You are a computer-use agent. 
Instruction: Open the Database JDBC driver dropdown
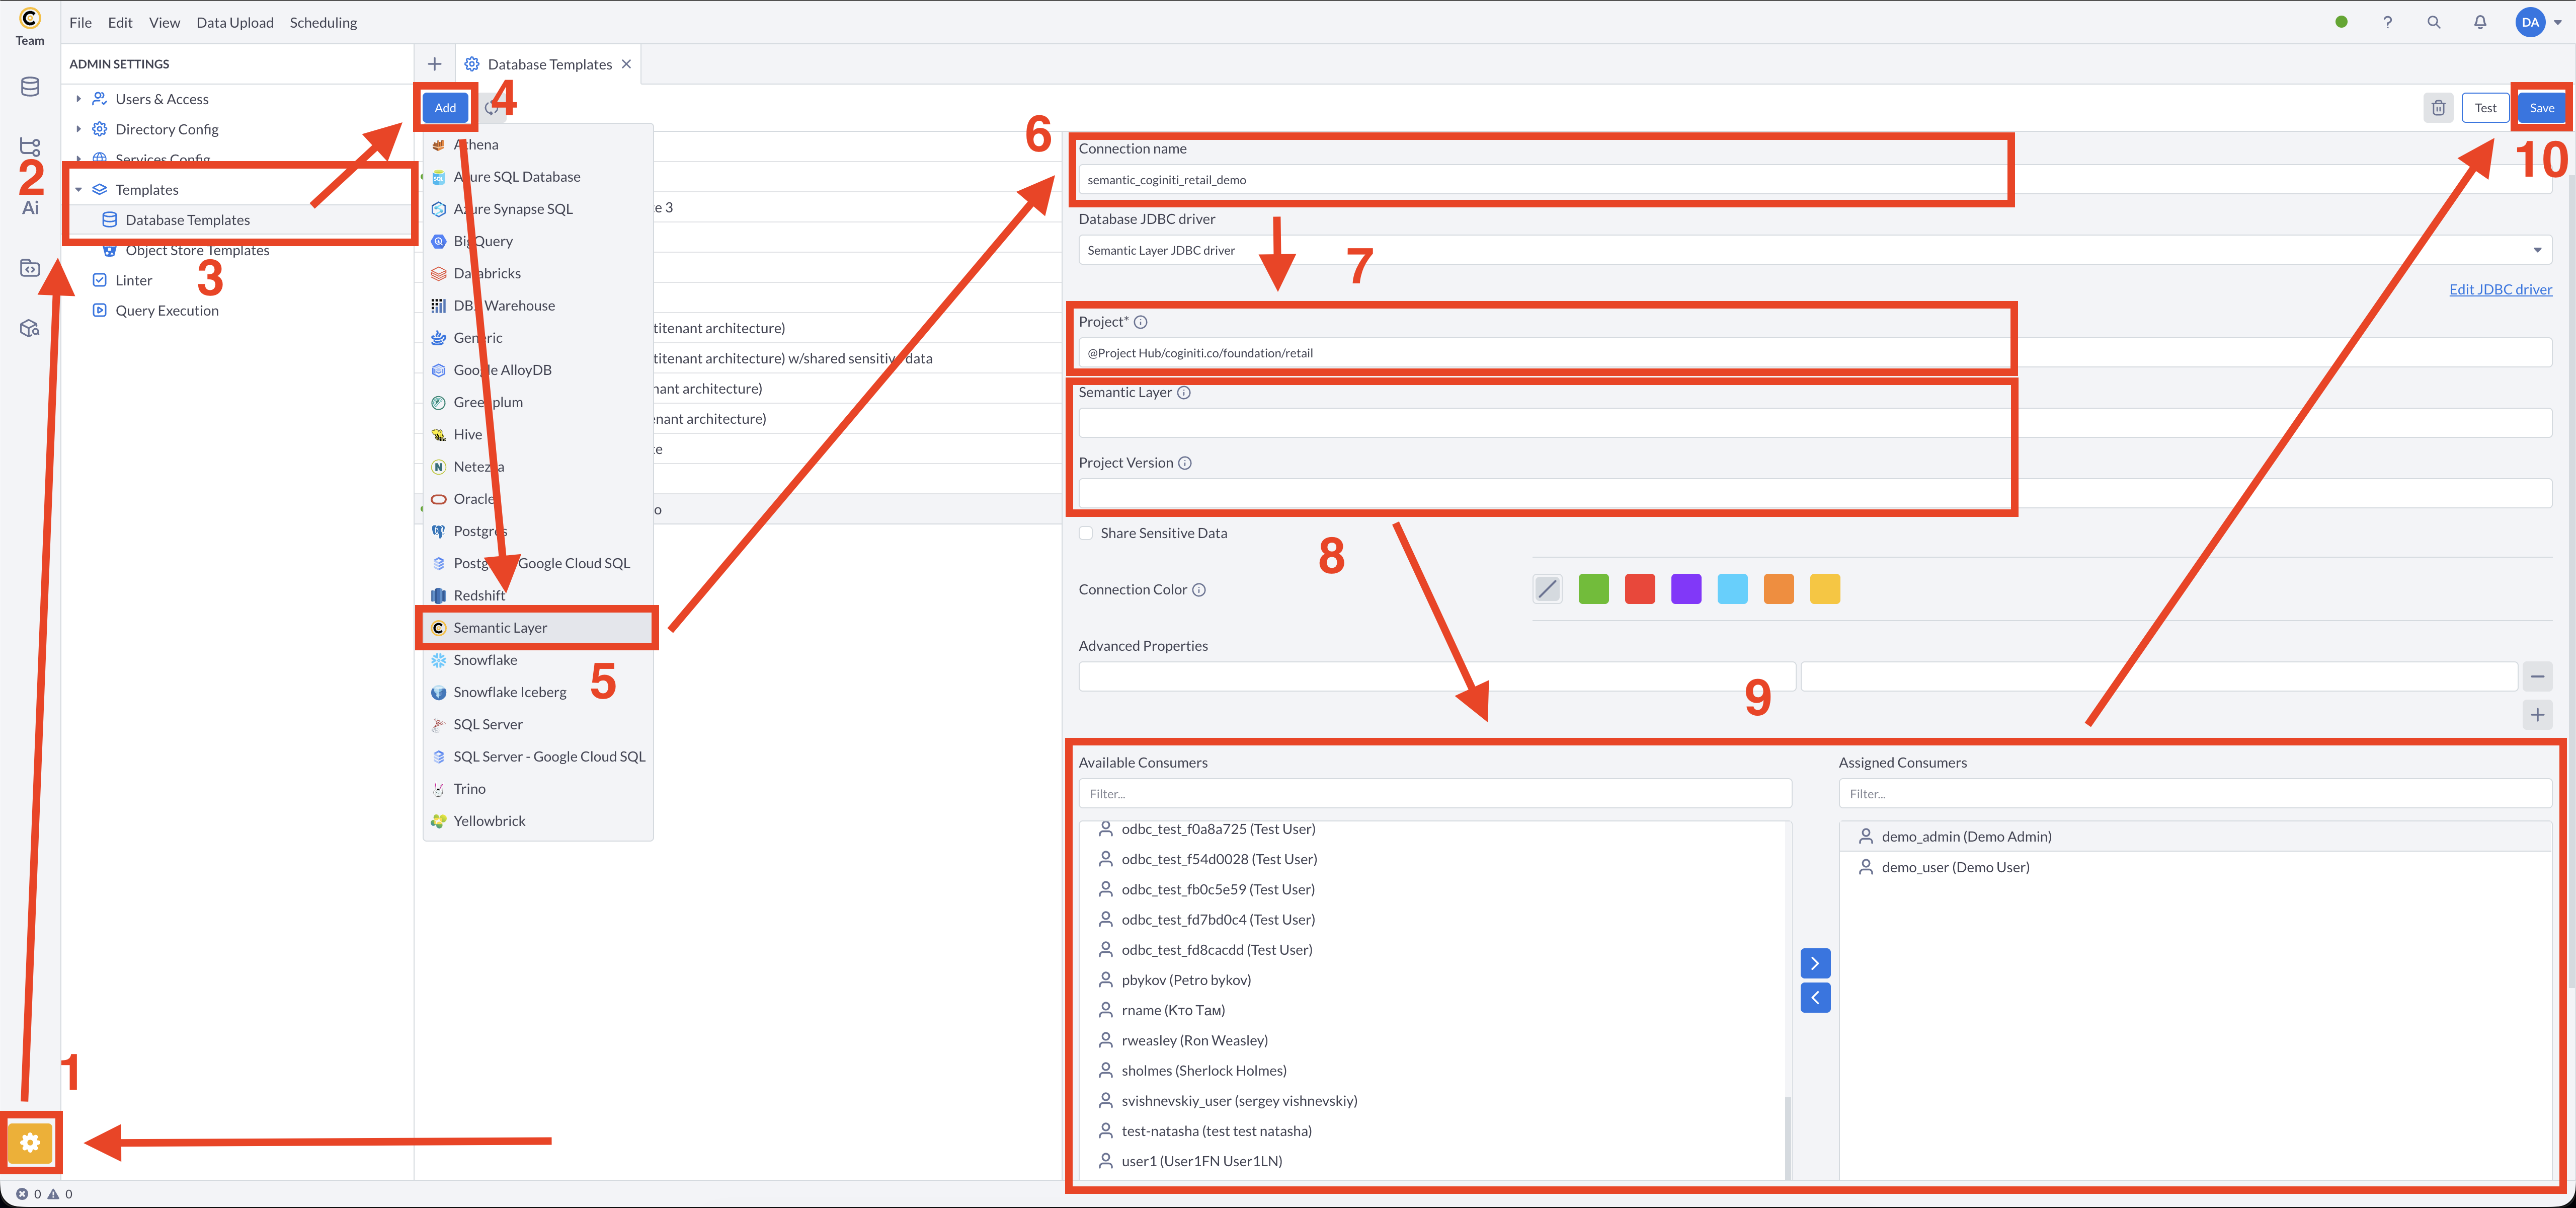(x=1814, y=250)
